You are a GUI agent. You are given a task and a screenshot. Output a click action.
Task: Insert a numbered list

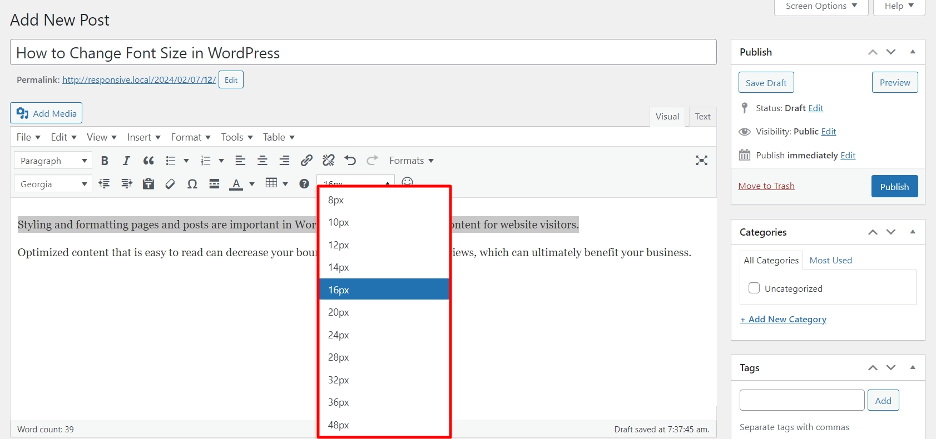point(206,161)
